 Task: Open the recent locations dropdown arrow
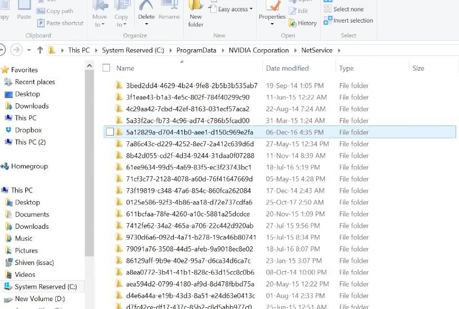tap(29, 50)
